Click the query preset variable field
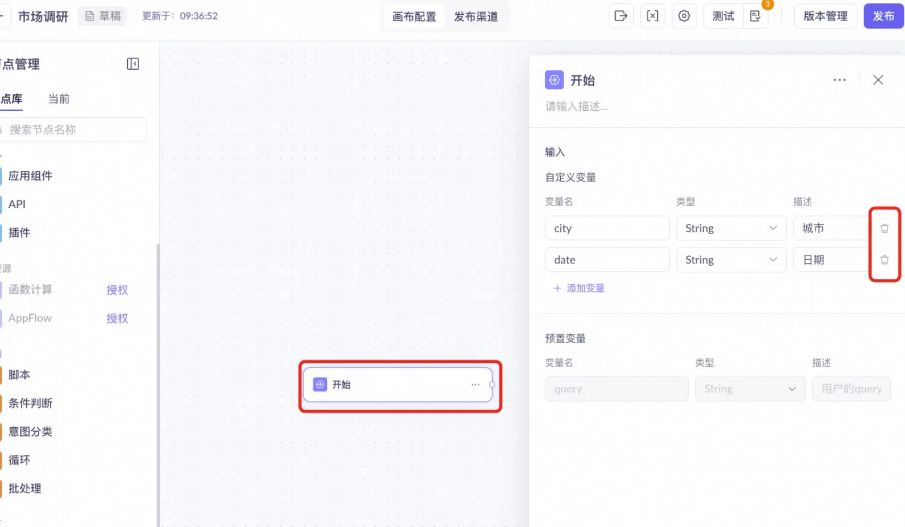Screen dimensions: 905x527 (616, 388)
